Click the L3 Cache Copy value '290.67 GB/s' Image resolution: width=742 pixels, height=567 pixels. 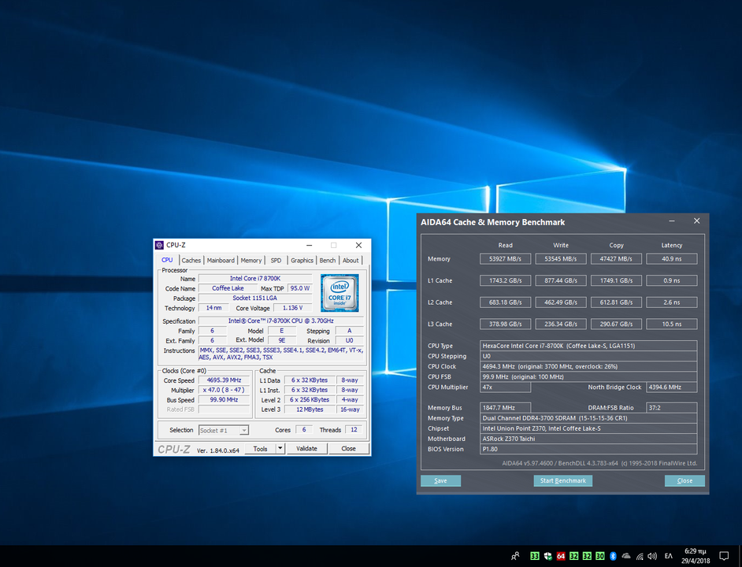(x=616, y=324)
